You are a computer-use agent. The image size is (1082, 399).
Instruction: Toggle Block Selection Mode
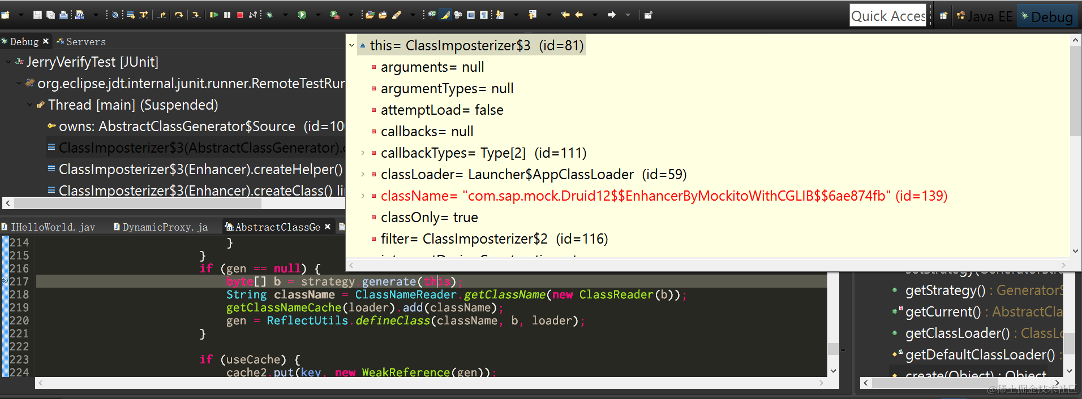471,15
